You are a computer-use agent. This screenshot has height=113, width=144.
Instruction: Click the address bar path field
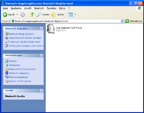point(66,21)
